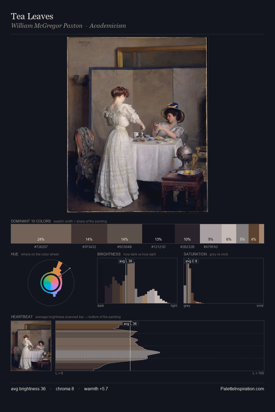Click the "avg C 8" tag in the saturation chart

click(191, 261)
